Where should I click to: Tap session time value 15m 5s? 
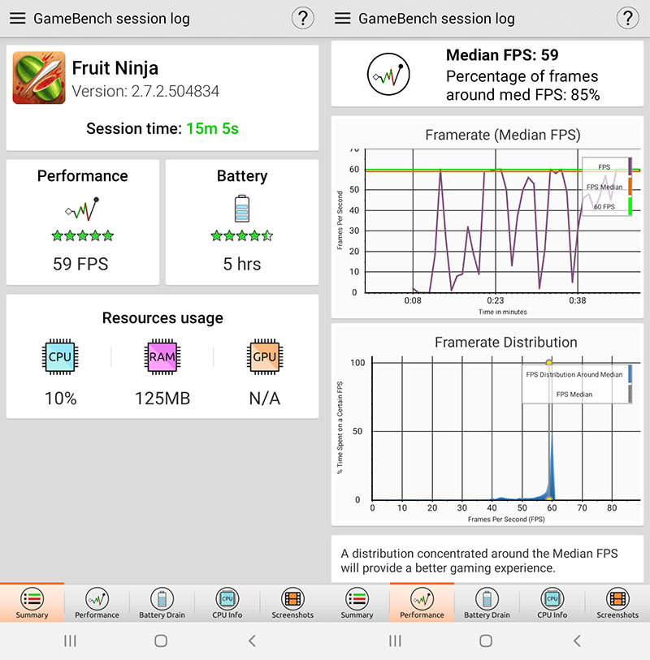pyautogui.click(x=212, y=128)
